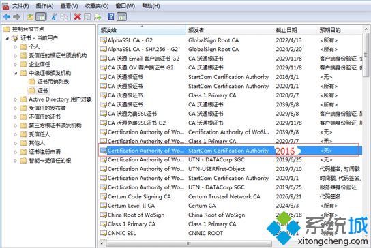Sort by the 预期目的 column header

click(340, 30)
